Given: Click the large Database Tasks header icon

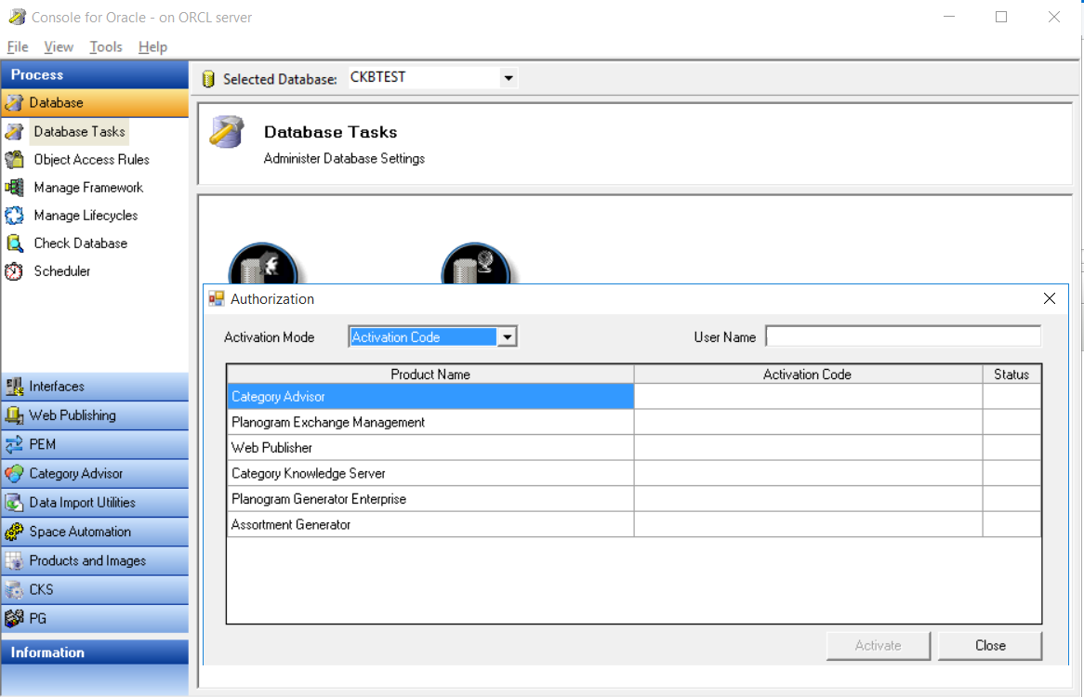Looking at the screenshot, I should [228, 132].
